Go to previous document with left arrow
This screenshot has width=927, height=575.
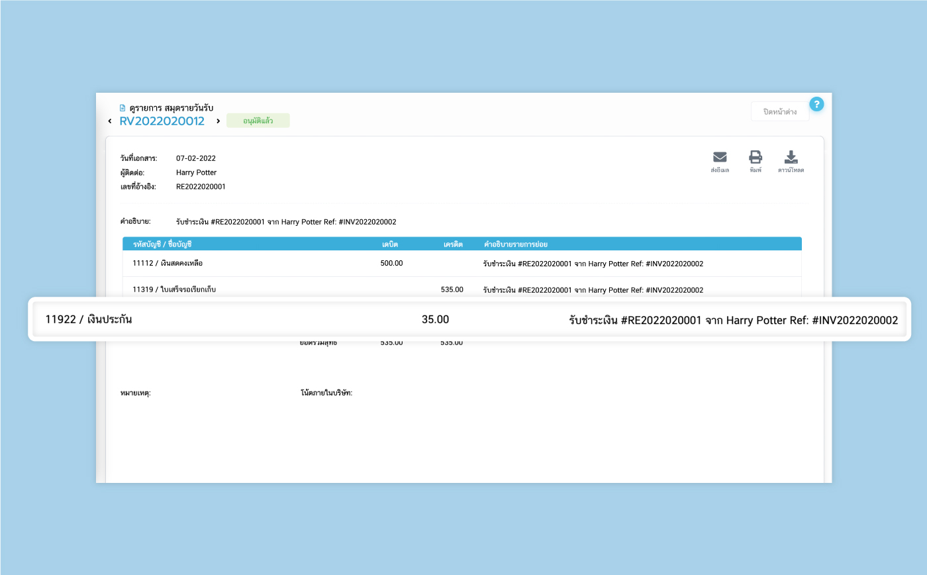(110, 121)
